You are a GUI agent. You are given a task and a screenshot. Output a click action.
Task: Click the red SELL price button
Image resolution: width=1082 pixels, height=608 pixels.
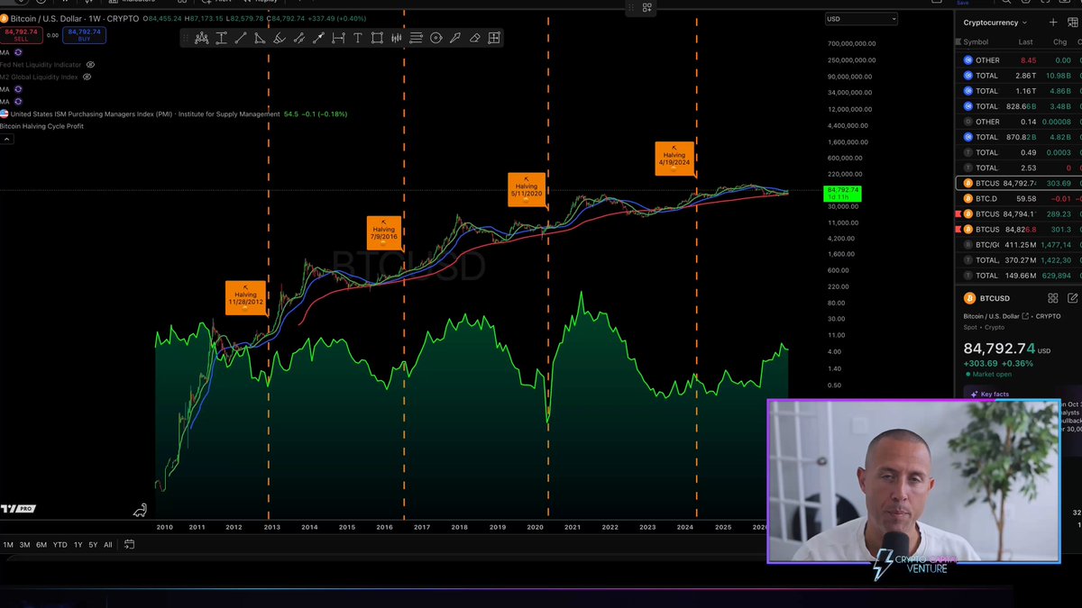tap(20, 35)
